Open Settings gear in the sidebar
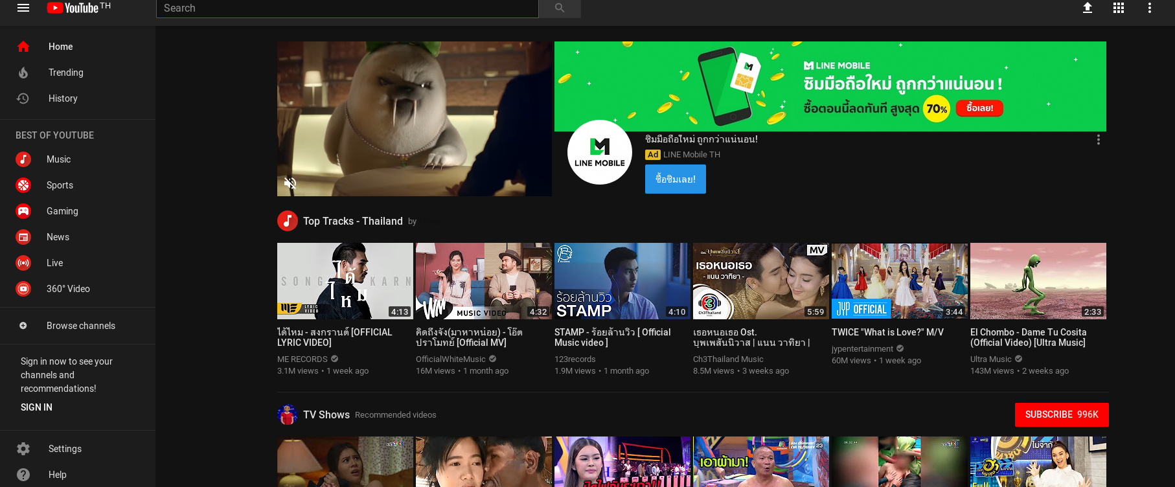The image size is (1175, 487). tap(23, 449)
